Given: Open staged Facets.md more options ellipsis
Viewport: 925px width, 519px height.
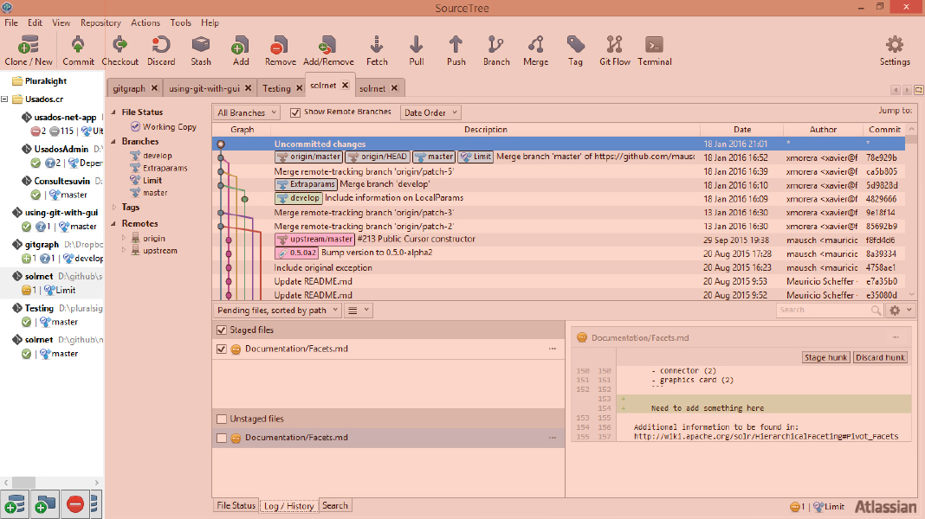Looking at the screenshot, I should coord(553,349).
